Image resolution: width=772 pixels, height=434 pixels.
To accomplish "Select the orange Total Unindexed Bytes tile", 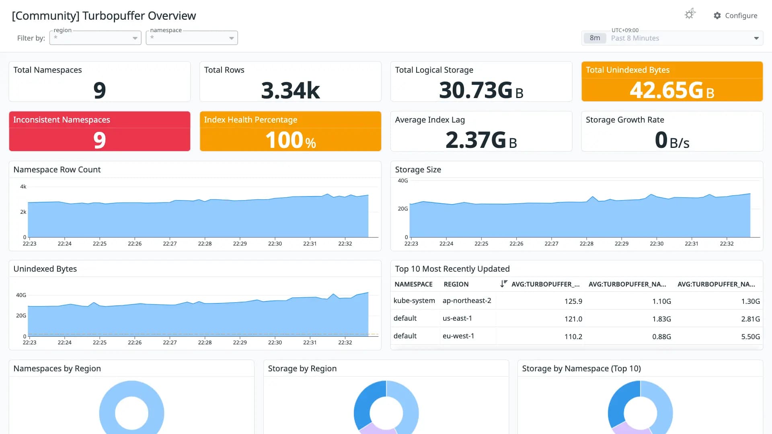I will (x=672, y=82).
